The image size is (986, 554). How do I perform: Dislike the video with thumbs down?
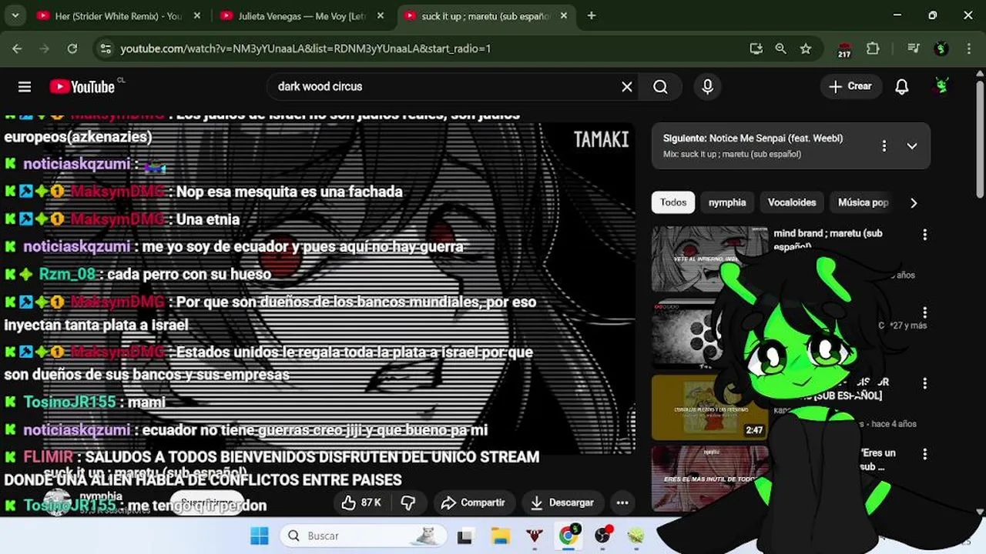click(x=408, y=502)
